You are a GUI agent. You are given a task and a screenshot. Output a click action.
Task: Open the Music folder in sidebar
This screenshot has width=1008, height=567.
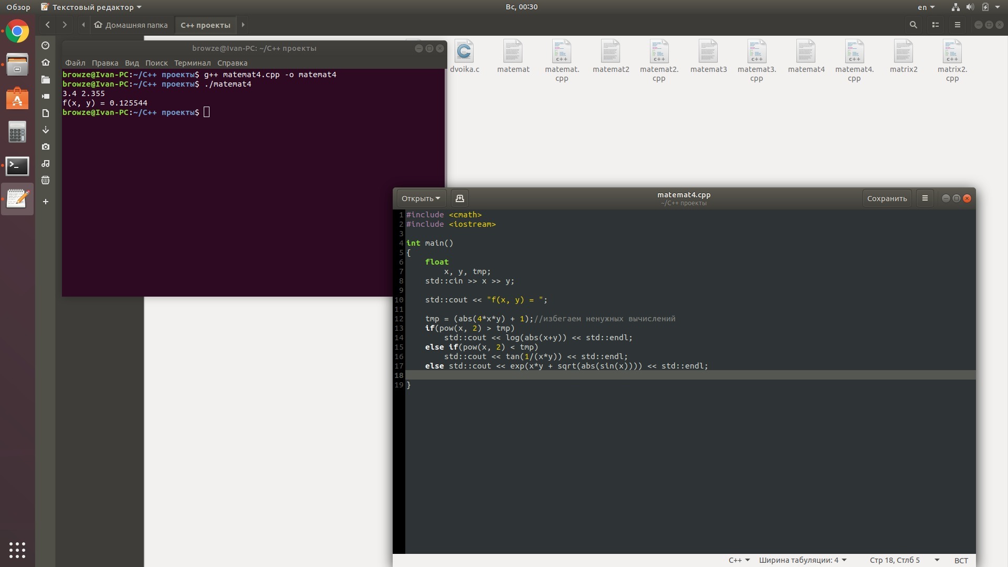(46, 164)
